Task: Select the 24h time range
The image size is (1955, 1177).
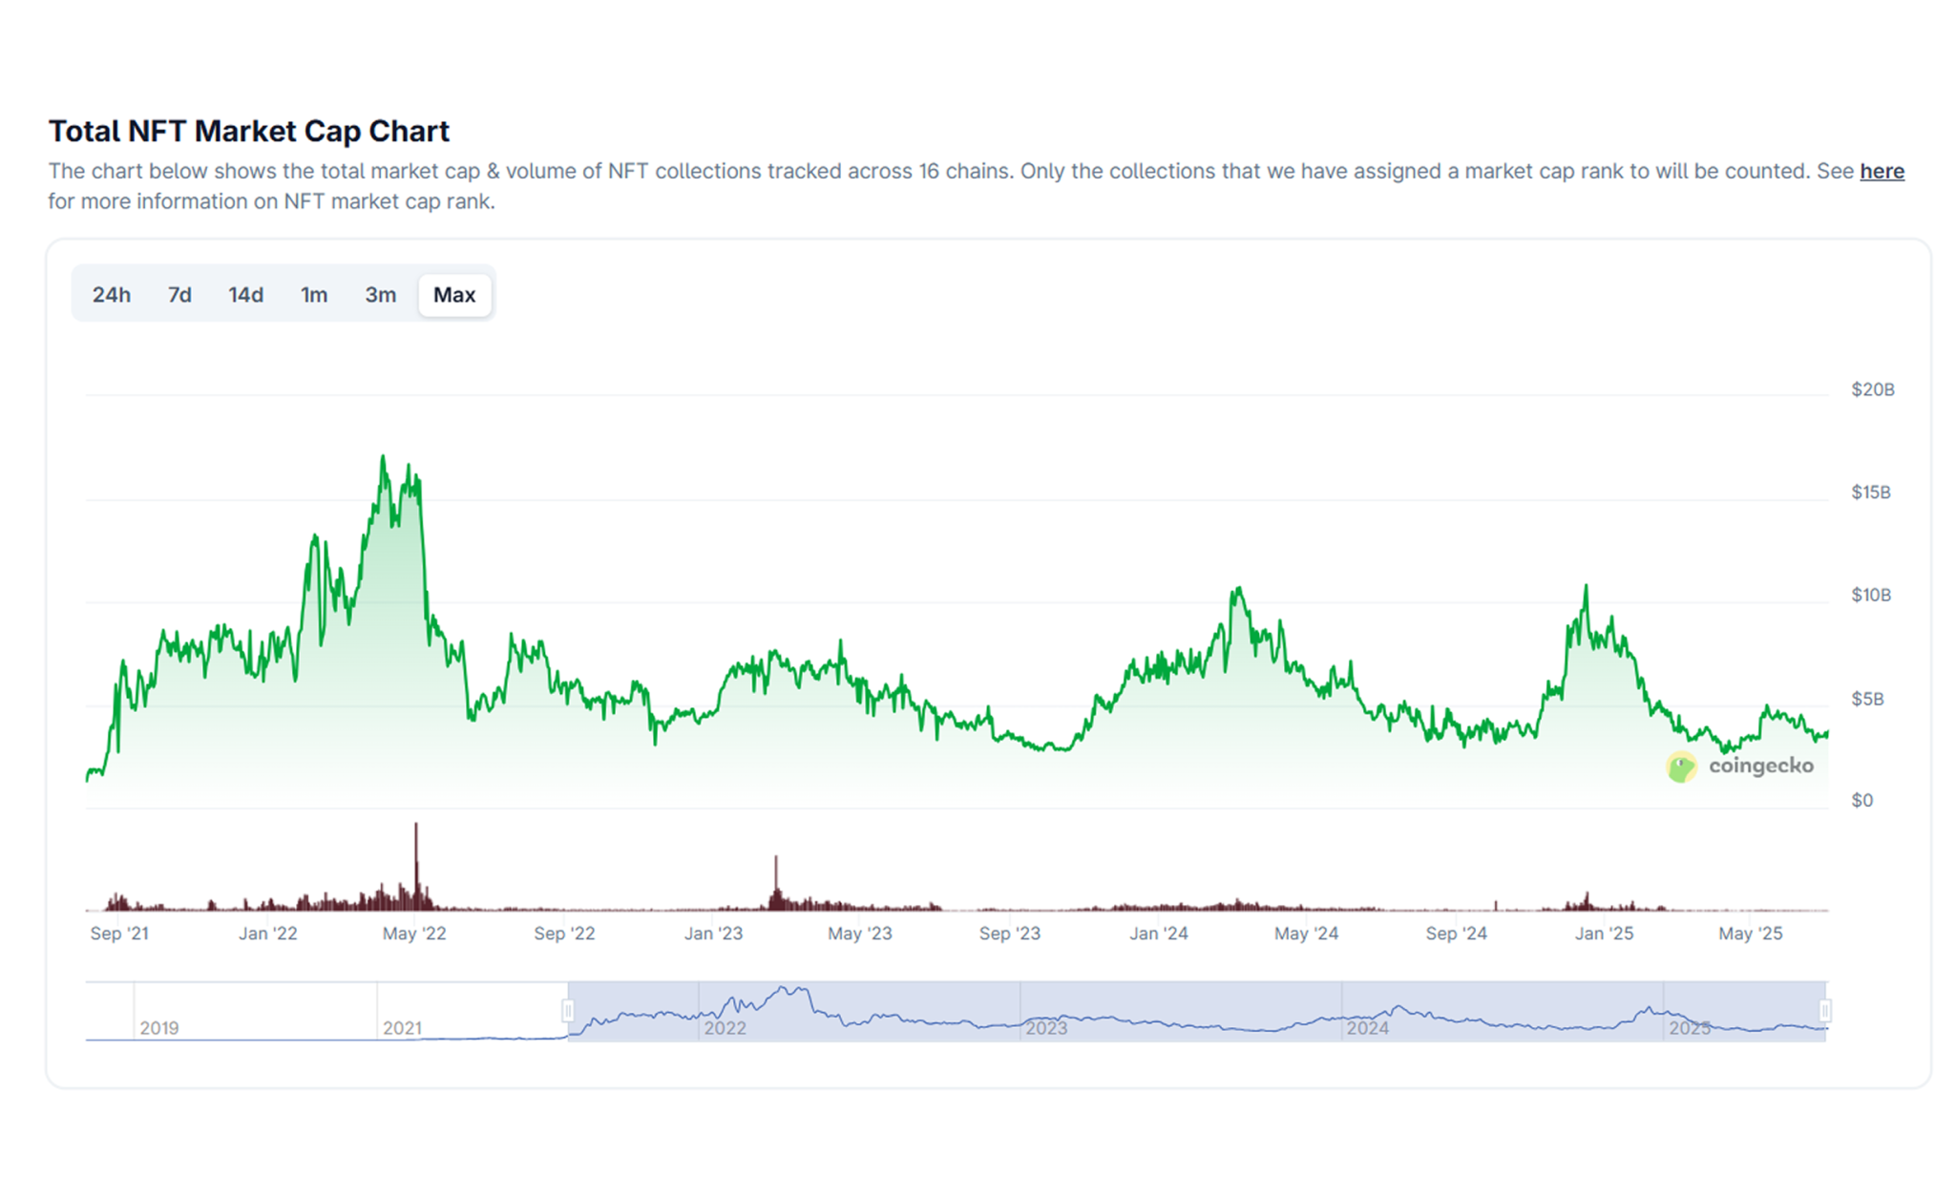Action: (x=112, y=295)
